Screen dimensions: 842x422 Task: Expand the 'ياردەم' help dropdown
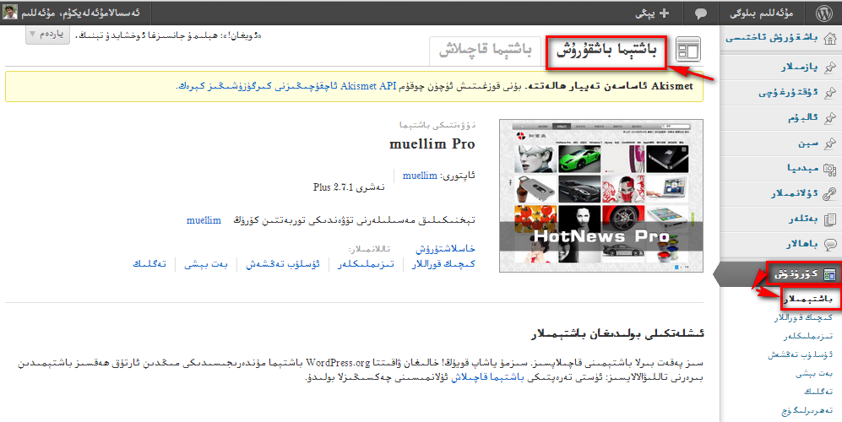pos(47,35)
